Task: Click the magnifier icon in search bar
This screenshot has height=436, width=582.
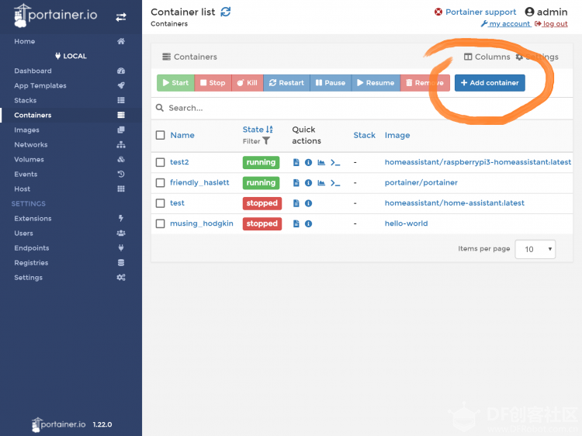Action: (x=160, y=108)
